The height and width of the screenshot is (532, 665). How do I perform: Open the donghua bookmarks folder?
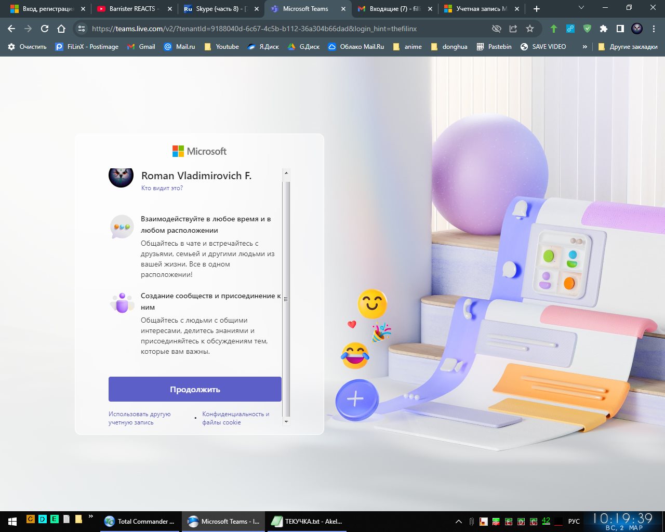(x=449, y=47)
